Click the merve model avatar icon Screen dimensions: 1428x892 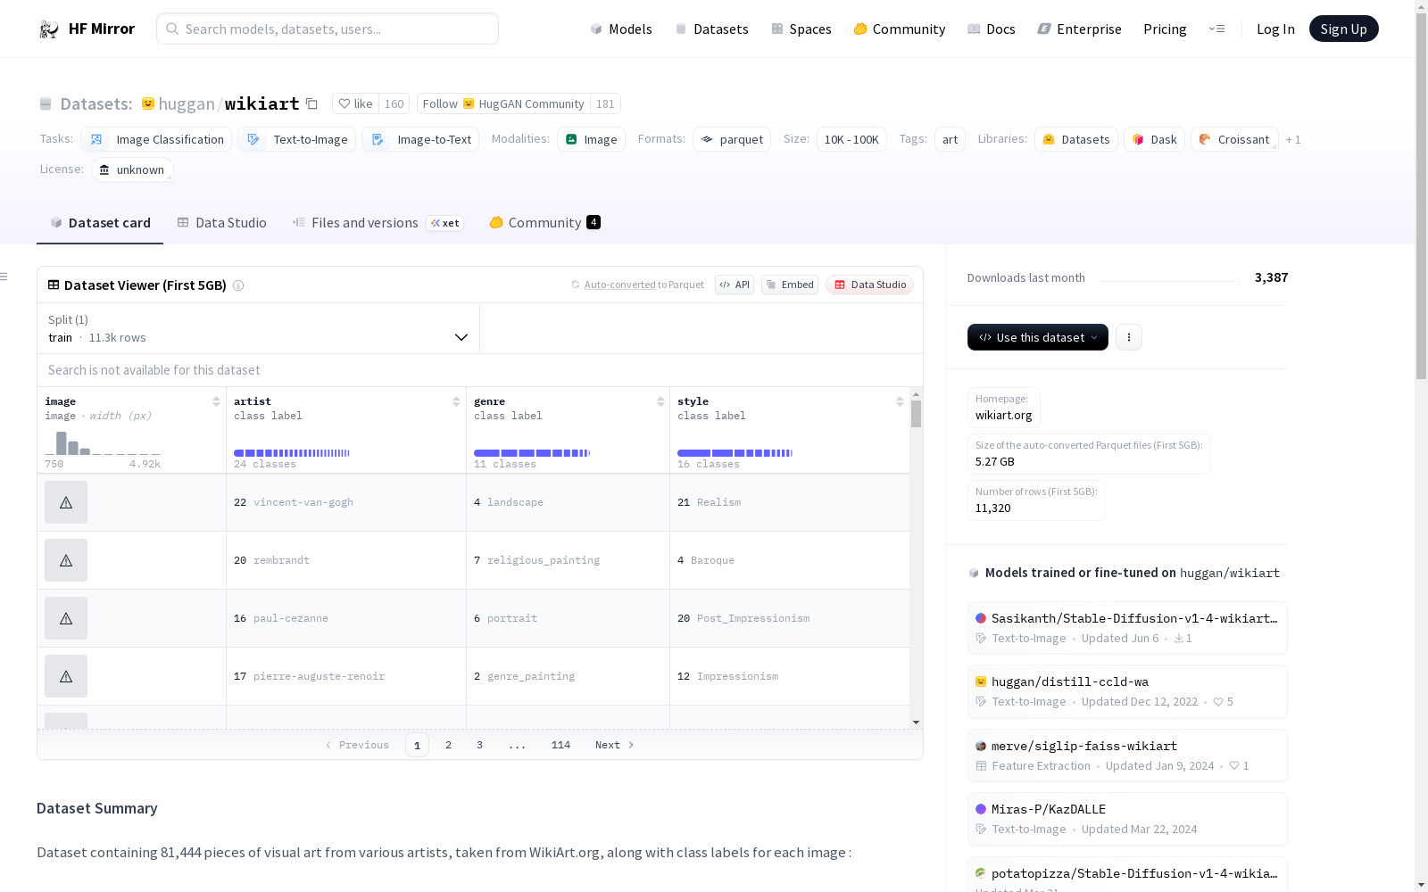point(981,746)
